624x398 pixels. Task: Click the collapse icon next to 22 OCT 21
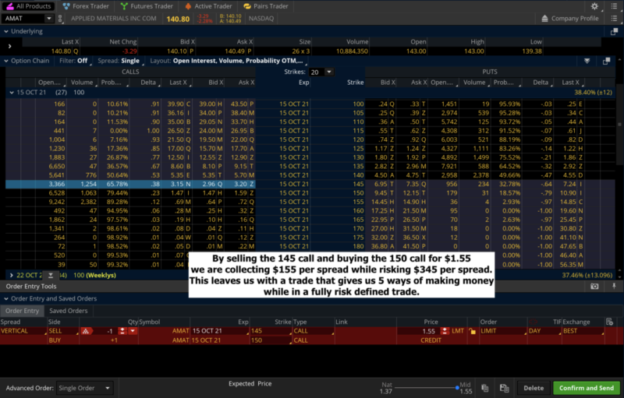tap(51, 275)
